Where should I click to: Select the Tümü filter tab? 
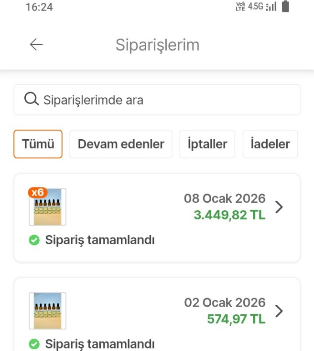[x=38, y=144]
